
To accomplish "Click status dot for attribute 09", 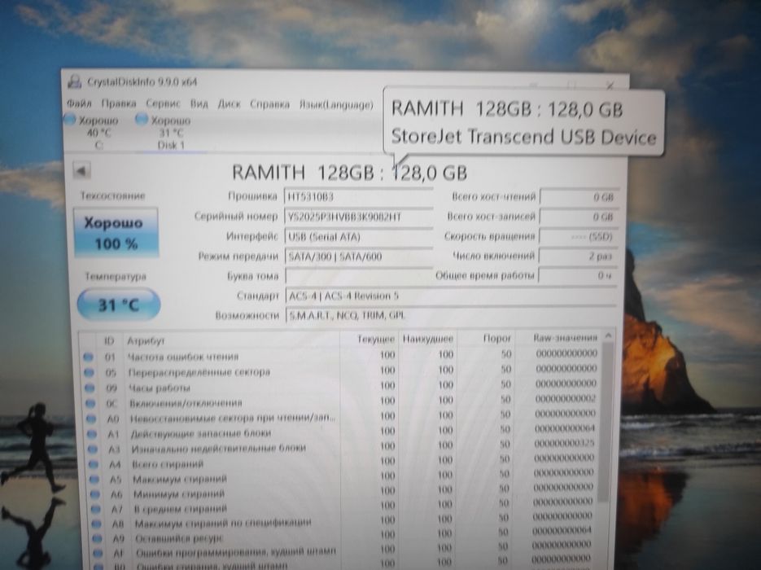I will pos(90,388).
